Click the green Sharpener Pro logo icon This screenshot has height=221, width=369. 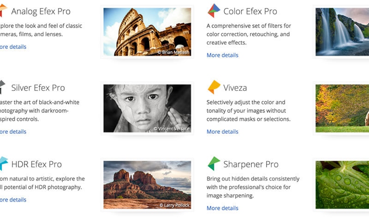click(x=214, y=163)
